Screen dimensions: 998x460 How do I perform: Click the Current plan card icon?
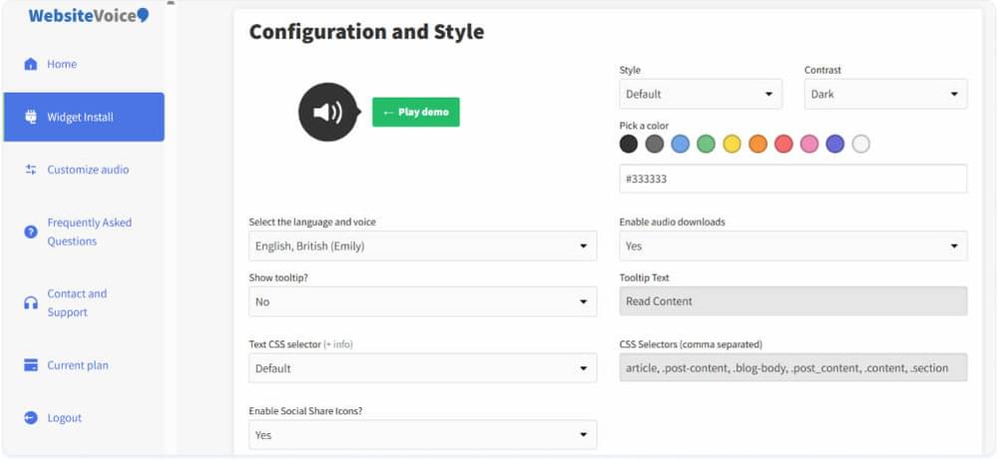tap(31, 365)
